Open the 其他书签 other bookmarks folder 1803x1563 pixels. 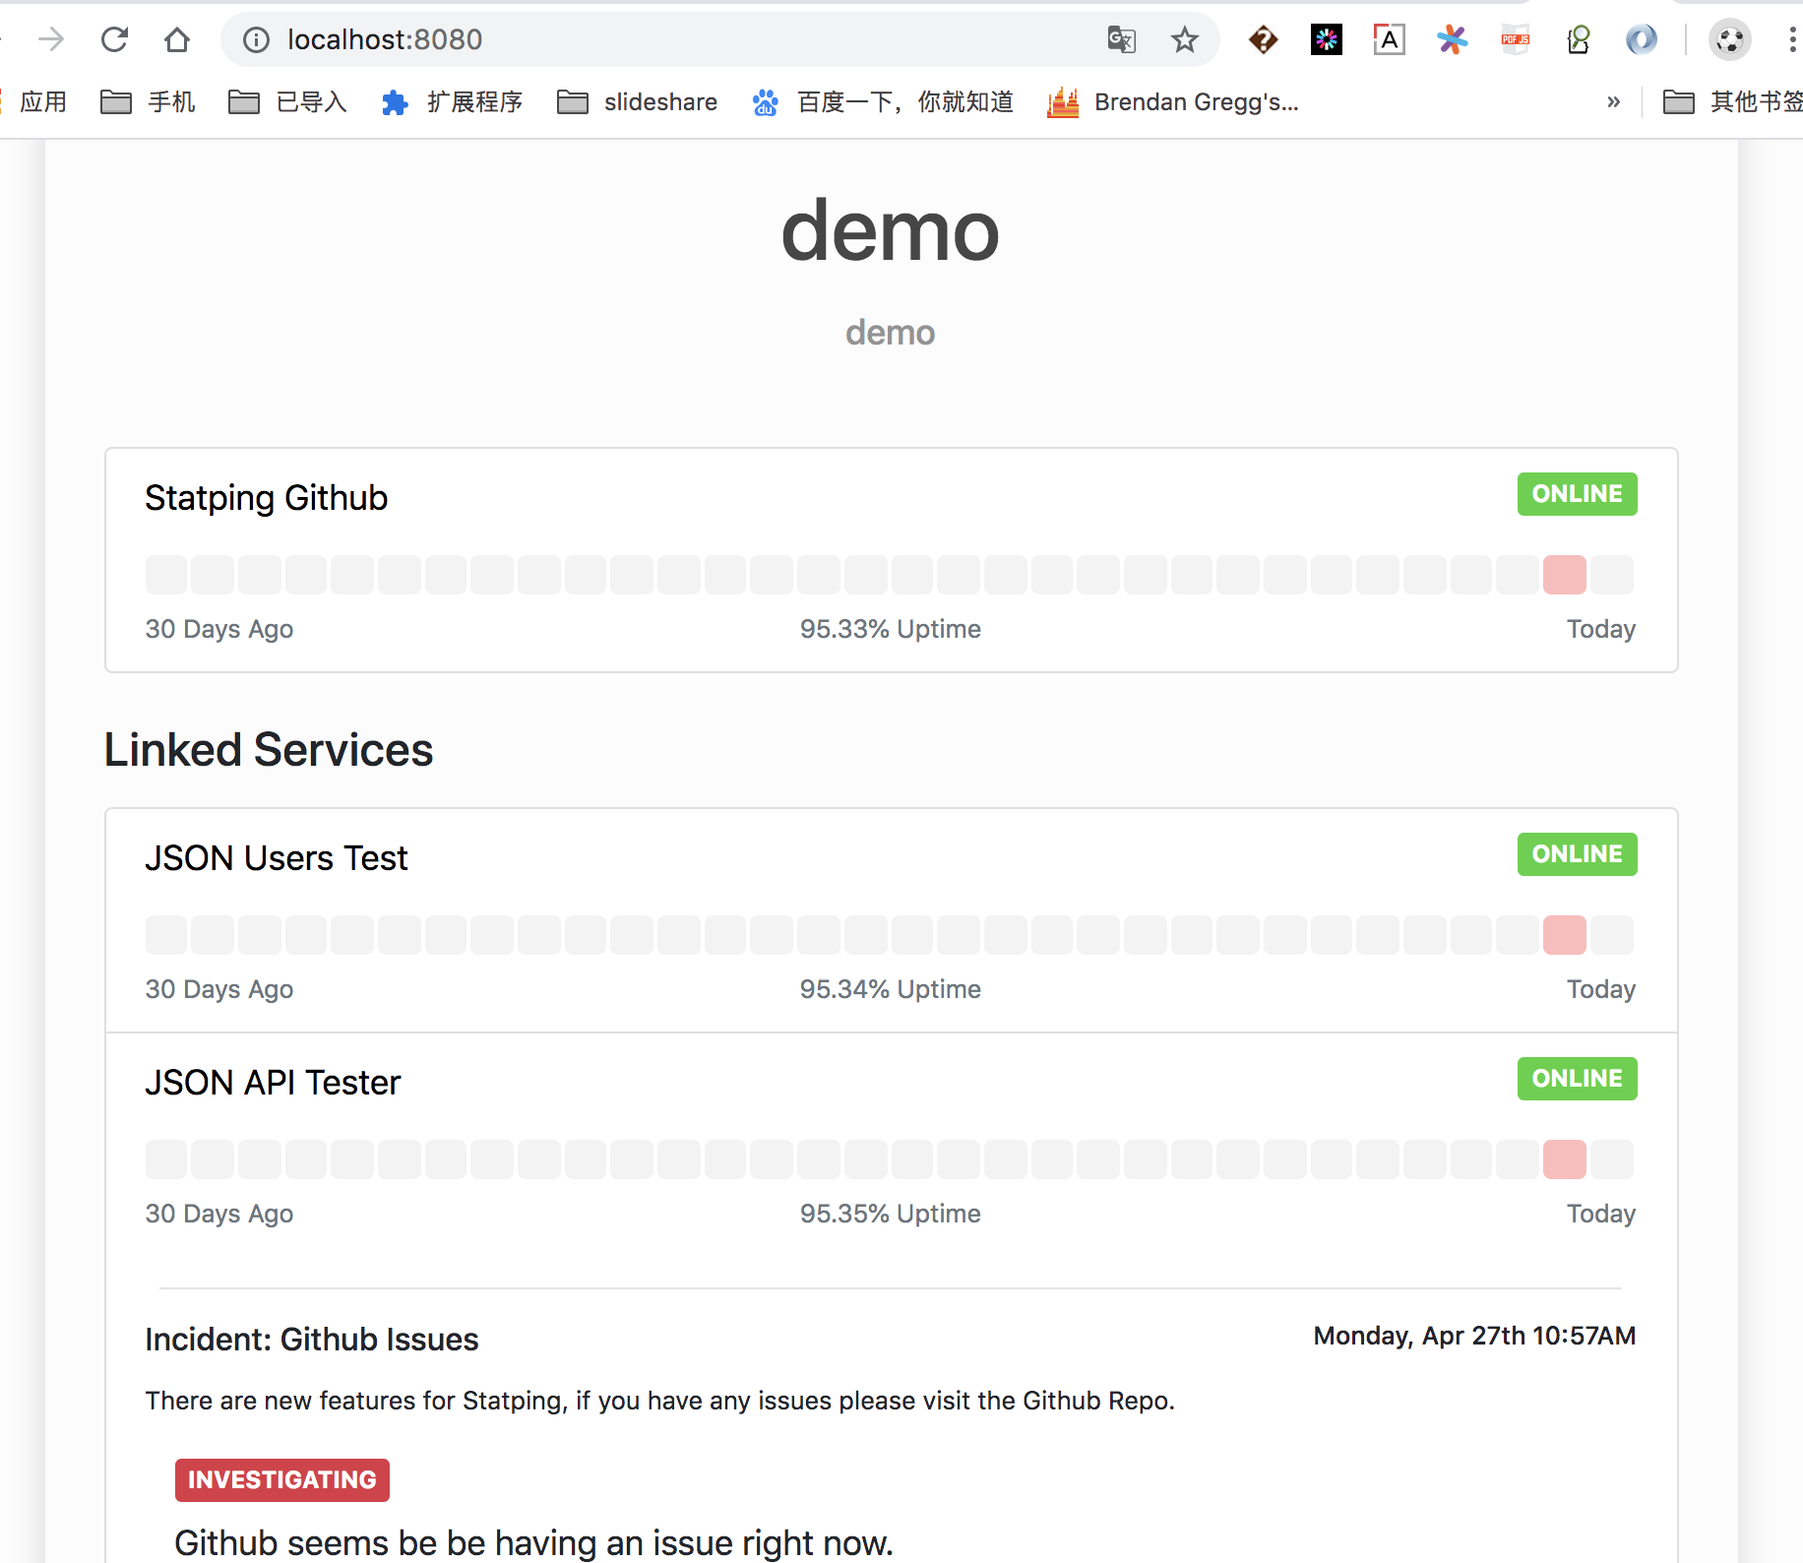(x=1732, y=102)
